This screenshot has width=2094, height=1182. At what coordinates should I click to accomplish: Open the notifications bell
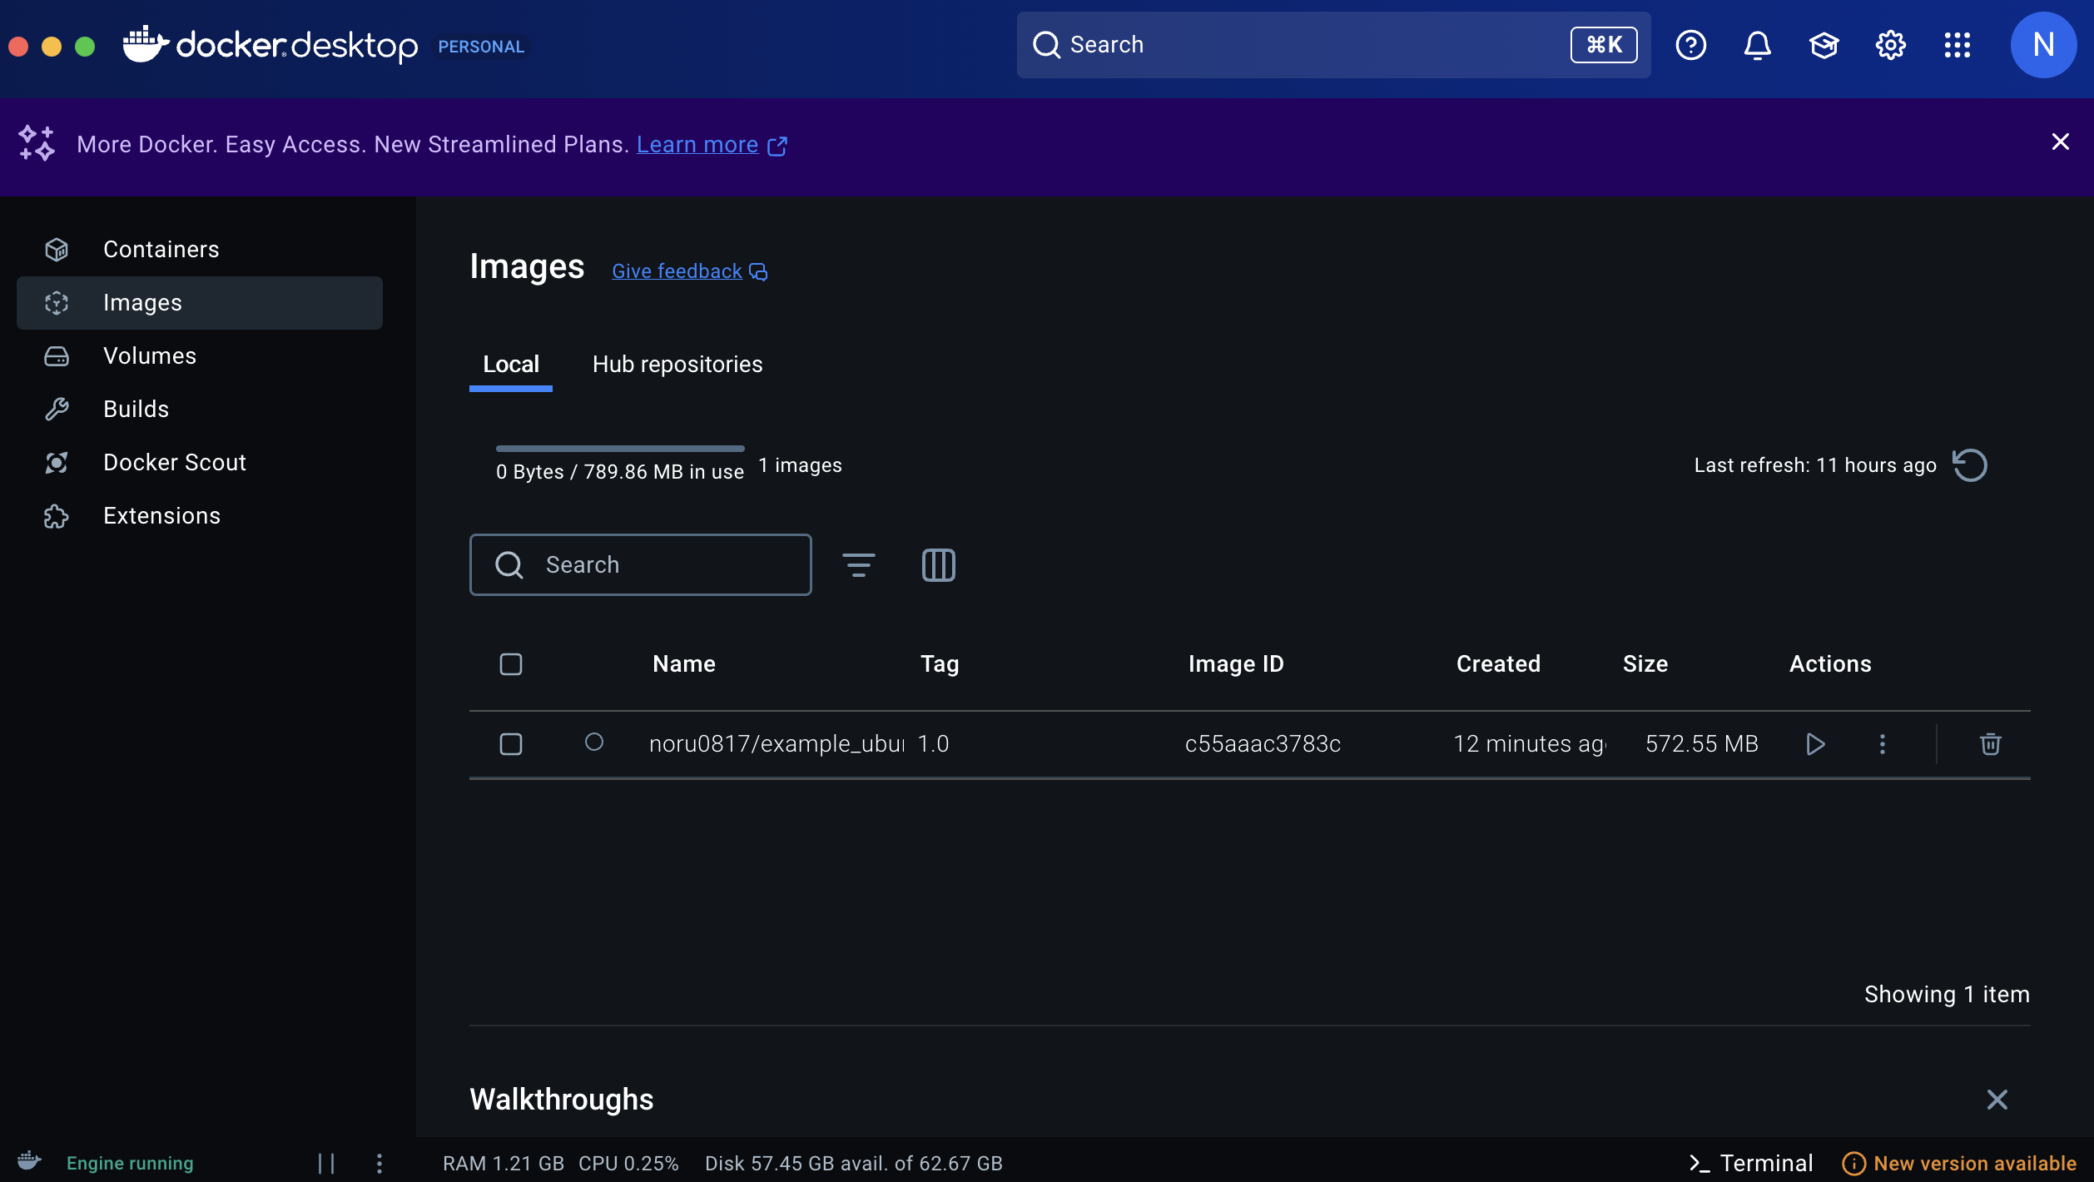(1757, 45)
